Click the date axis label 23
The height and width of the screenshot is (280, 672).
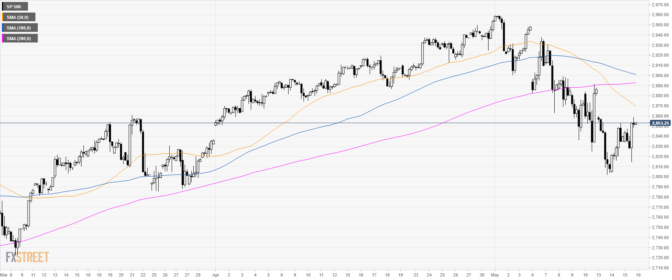(x=416, y=275)
